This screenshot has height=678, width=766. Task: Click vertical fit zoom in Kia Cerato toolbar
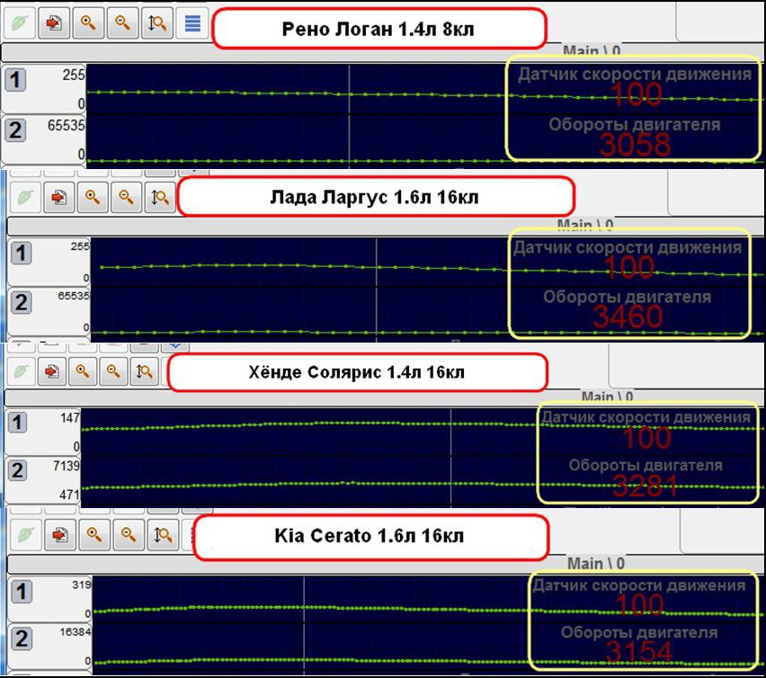point(162,535)
